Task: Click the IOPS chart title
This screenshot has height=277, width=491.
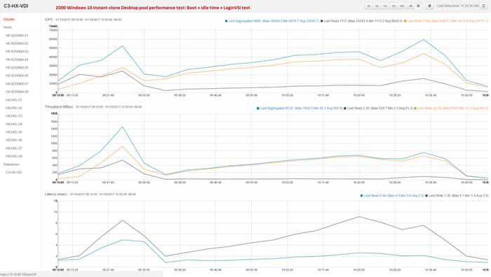Action: click(x=48, y=20)
